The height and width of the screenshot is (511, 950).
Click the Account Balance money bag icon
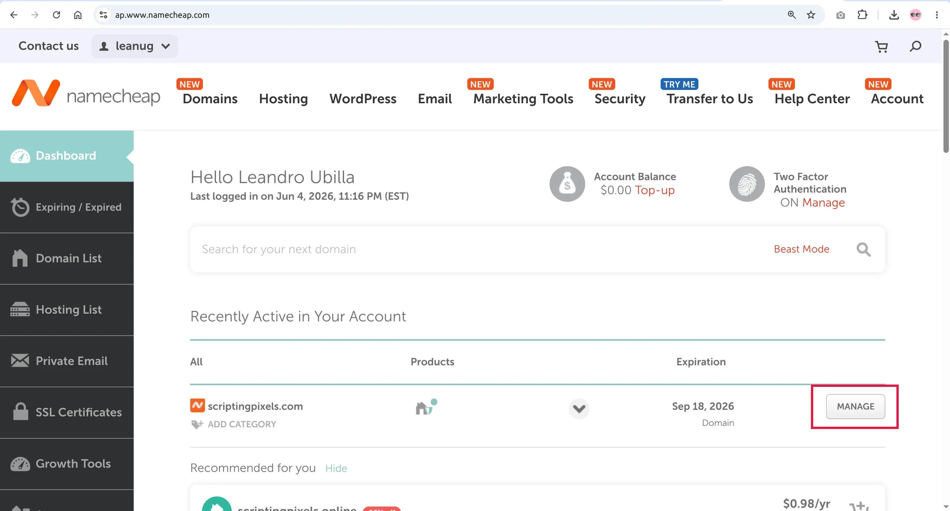[567, 184]
